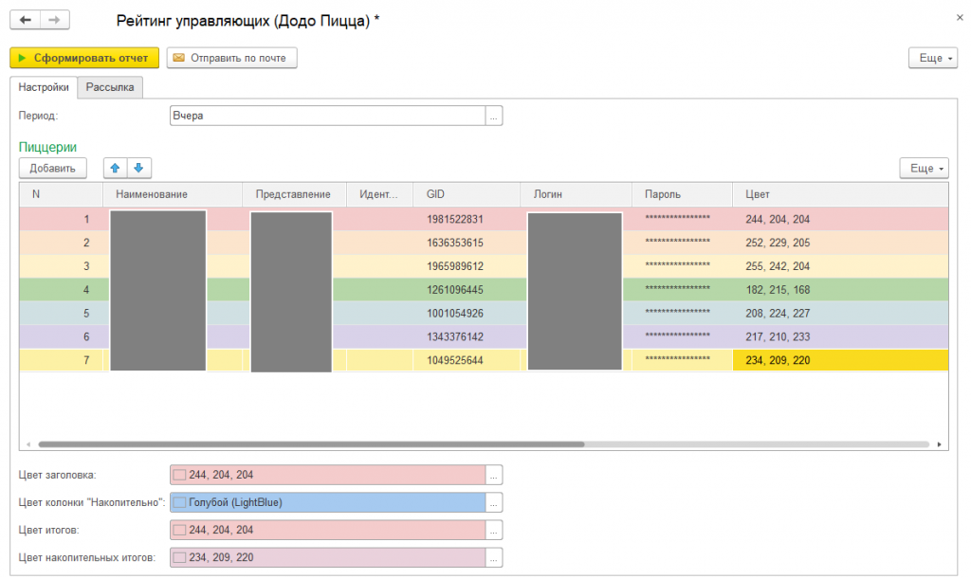Open totals color picker ellipsis button
971x579 pixels.
coord(494,530)
